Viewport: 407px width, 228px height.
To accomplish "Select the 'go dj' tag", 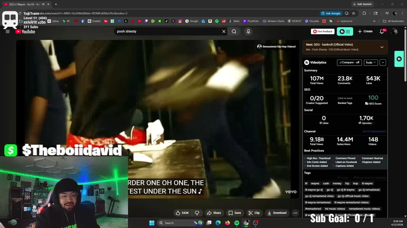I will pos(330,190).
